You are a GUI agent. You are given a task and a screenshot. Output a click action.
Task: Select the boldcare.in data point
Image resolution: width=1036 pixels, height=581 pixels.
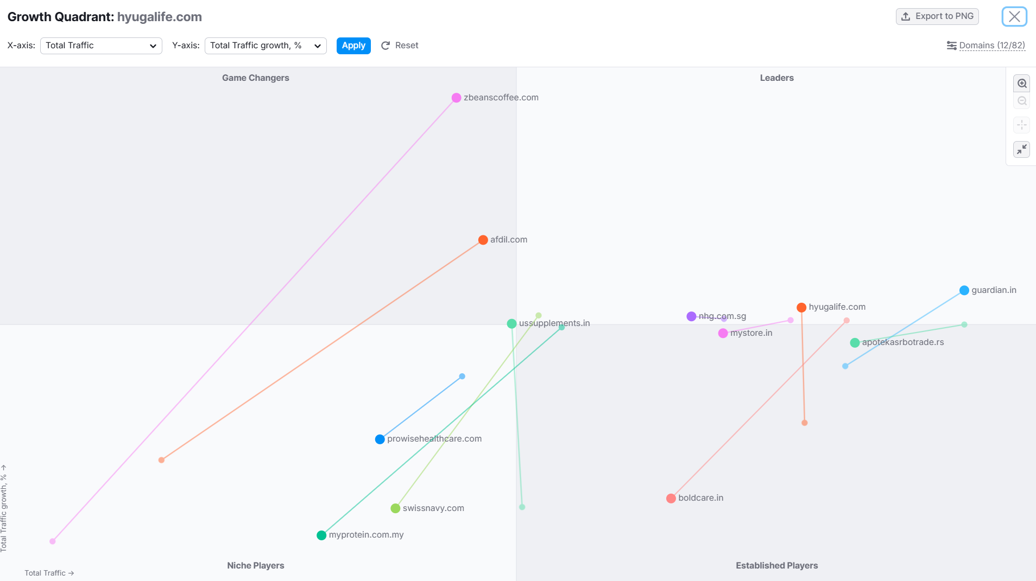point(671,498)
